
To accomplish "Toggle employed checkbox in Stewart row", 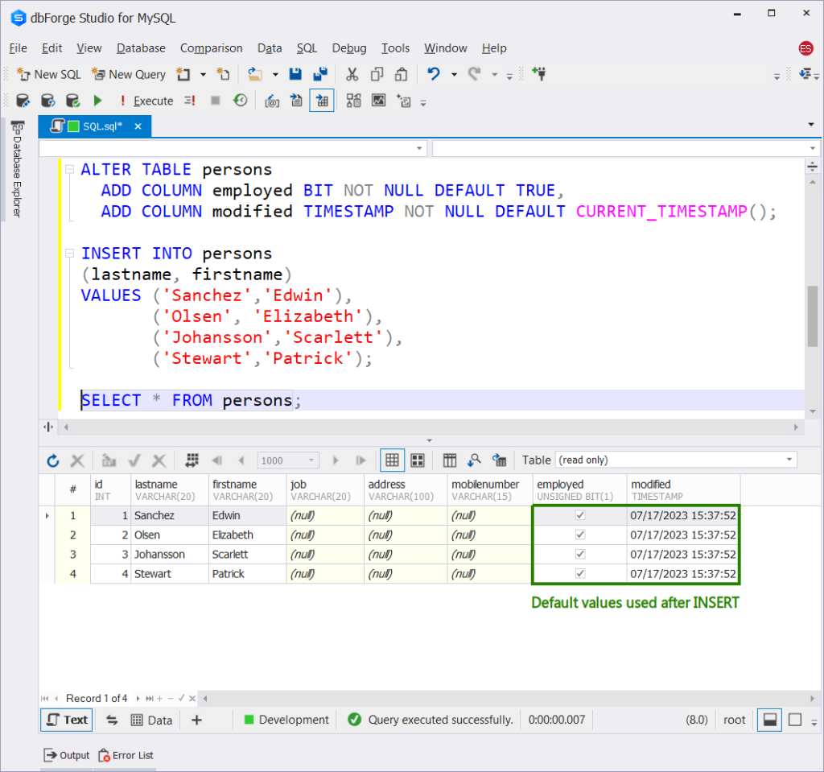I will click(x=580, y=574).
